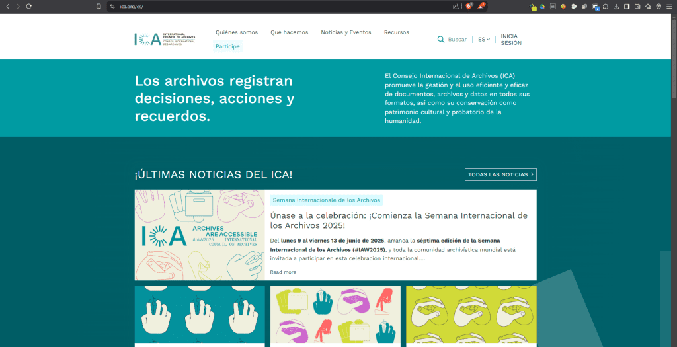Open Brave Shields lion icon

(x=469, y=6)
